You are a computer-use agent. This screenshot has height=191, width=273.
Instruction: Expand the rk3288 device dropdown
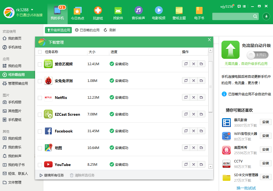point(32,10)
